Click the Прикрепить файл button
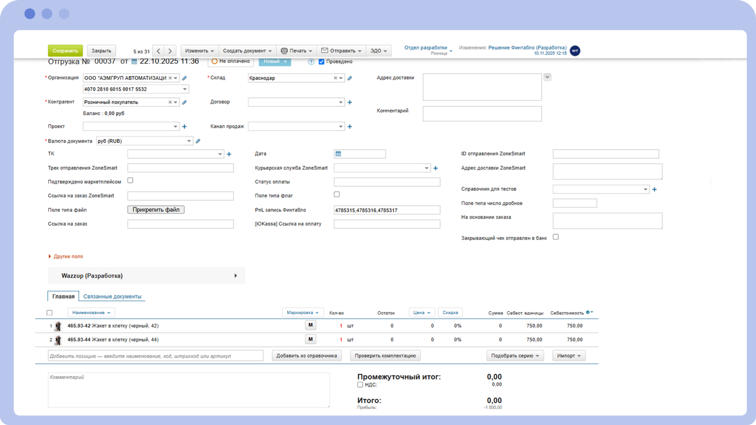The width and height of the screenshot is (756, 425). pos(156,210)
